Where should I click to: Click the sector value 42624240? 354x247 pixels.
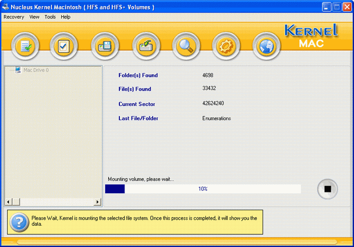[x=213, y=103]
